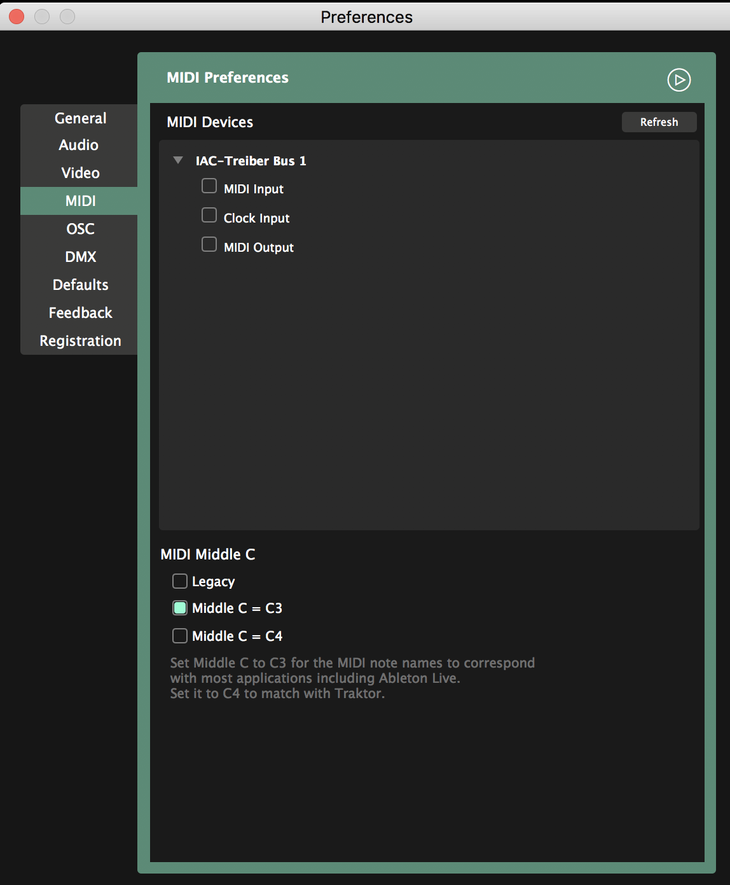Click the play icon in MIDI Preferences header

pyautogui.click(x=678, y=80)
